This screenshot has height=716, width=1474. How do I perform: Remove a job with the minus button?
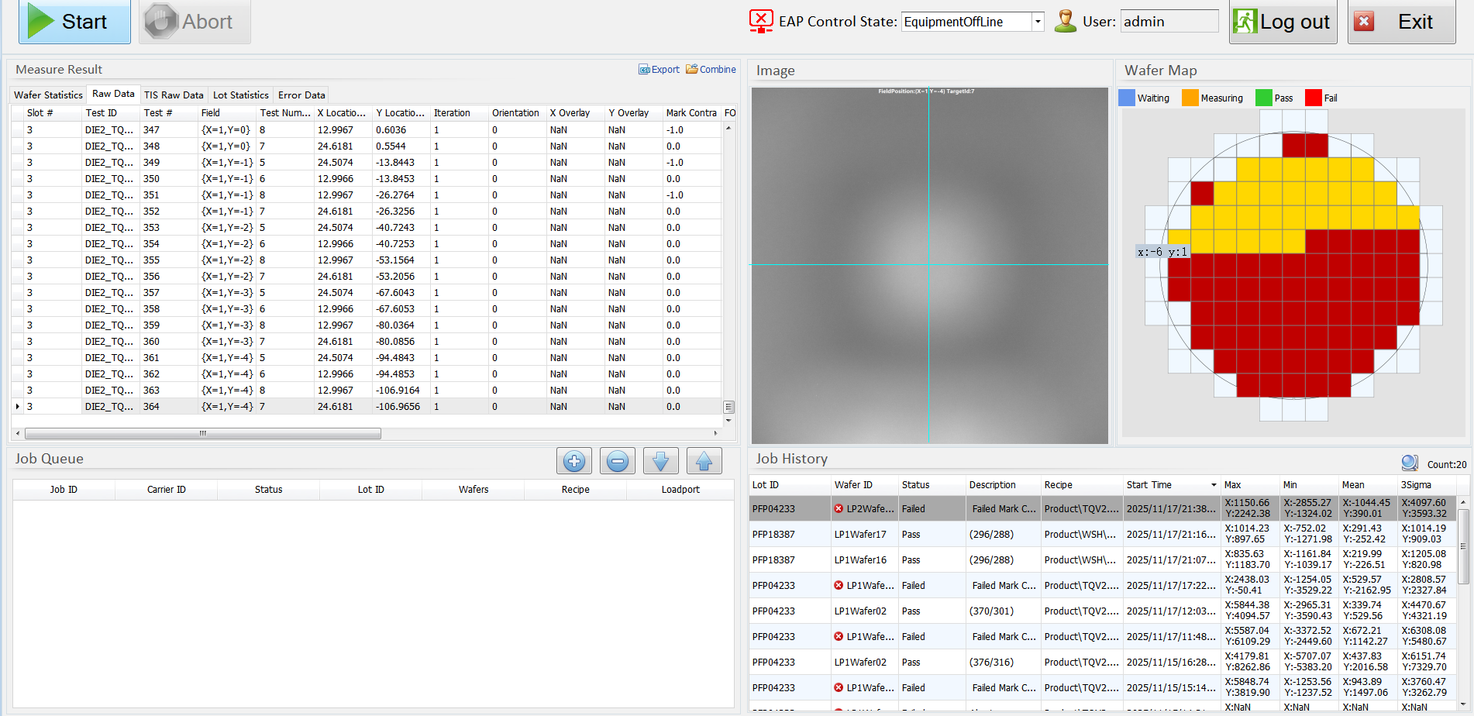(617, 461)
